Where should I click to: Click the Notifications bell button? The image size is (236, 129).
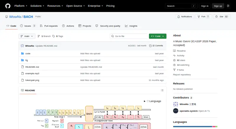pyautogui.click(x=185, y=17)
